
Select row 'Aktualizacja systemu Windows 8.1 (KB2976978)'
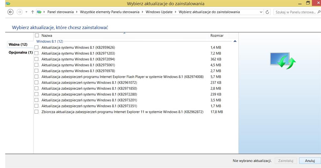(x=78, y=71)
